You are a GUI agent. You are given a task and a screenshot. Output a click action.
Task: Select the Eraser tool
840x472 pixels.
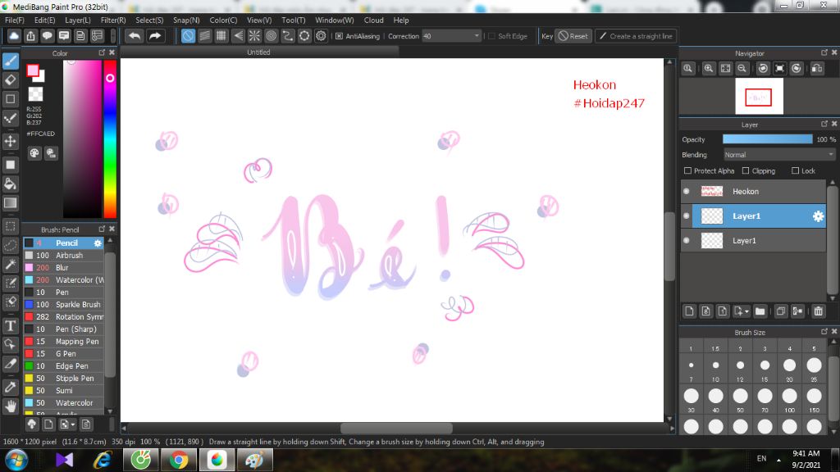(x=10, y=79)
